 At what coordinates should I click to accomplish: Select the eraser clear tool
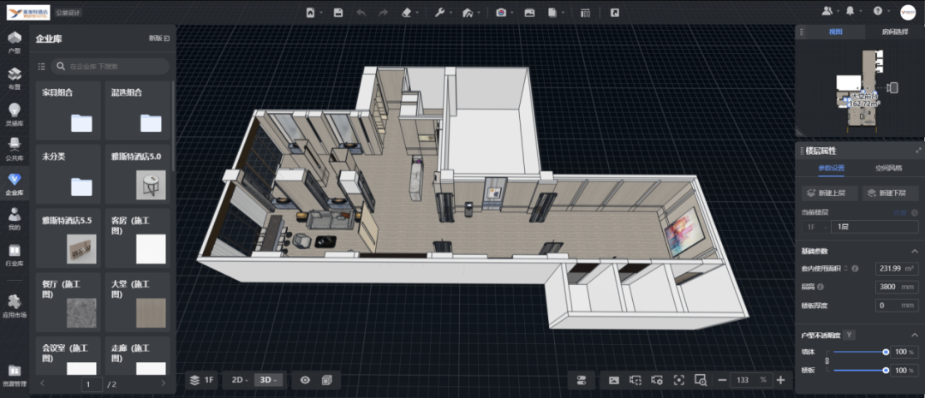pyautogui.click(x=407, y=13)
